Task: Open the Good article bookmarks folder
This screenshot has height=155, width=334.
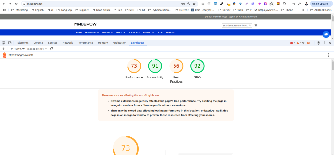Action: point(101,10)
